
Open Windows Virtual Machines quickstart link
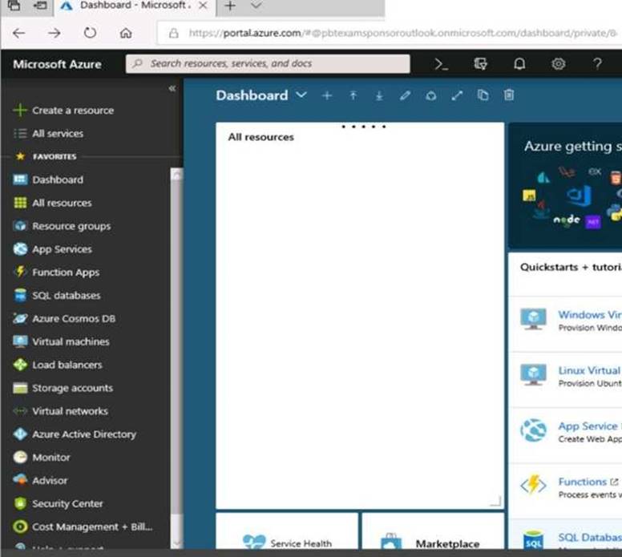click(589, 315)
